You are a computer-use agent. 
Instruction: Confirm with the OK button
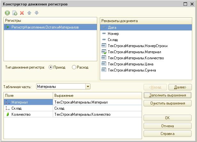(x=168, y=118)
